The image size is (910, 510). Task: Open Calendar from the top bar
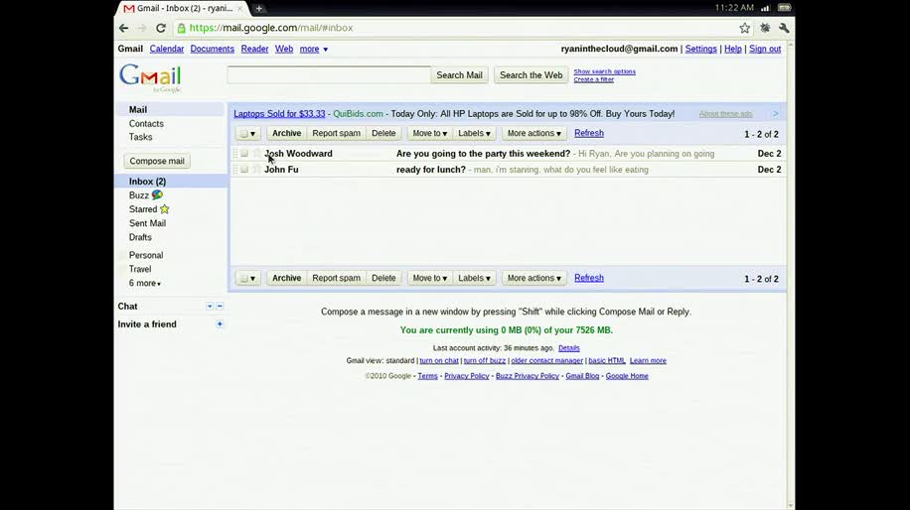pyautogui.click(x=167, y=49)
